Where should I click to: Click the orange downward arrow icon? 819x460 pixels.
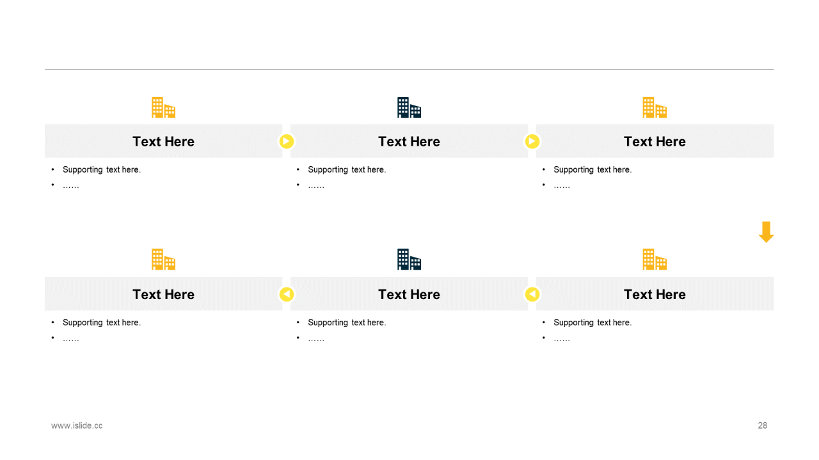[x=766, y=232]
